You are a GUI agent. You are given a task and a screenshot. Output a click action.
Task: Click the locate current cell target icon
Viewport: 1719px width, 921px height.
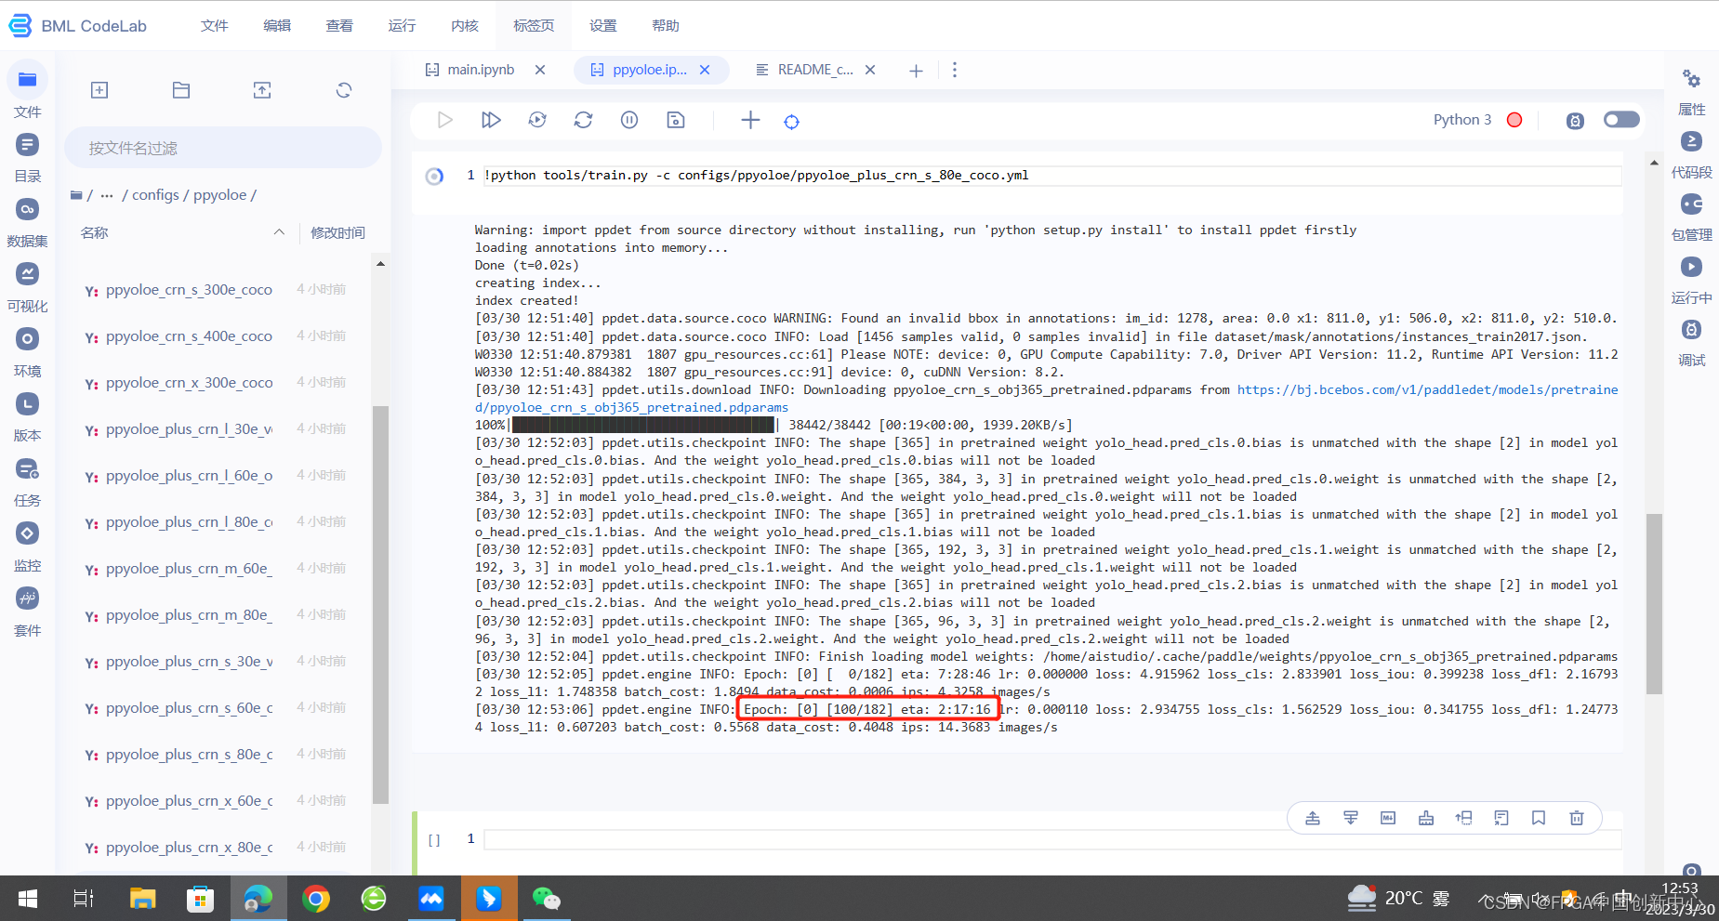pyautogui.click(x=791, y=122)
